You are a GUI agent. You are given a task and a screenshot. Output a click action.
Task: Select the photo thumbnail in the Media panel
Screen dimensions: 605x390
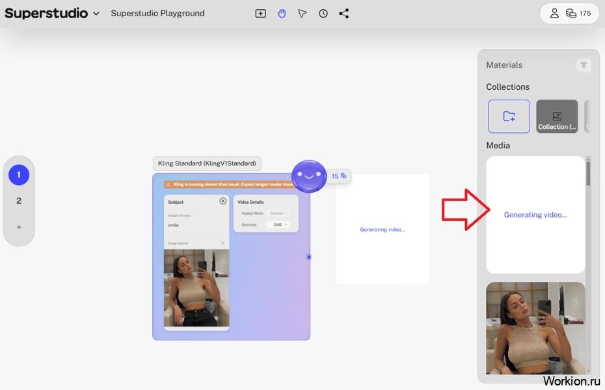tap(535, 328)
